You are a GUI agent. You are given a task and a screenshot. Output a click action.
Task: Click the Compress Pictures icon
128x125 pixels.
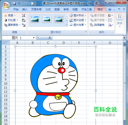tap(24, 15)
